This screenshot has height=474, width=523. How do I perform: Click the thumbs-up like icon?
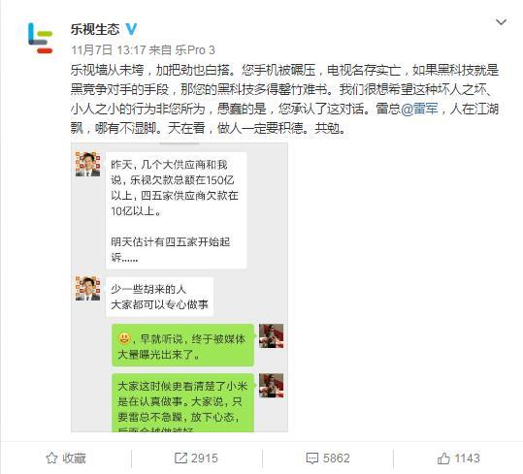(443, 458)
